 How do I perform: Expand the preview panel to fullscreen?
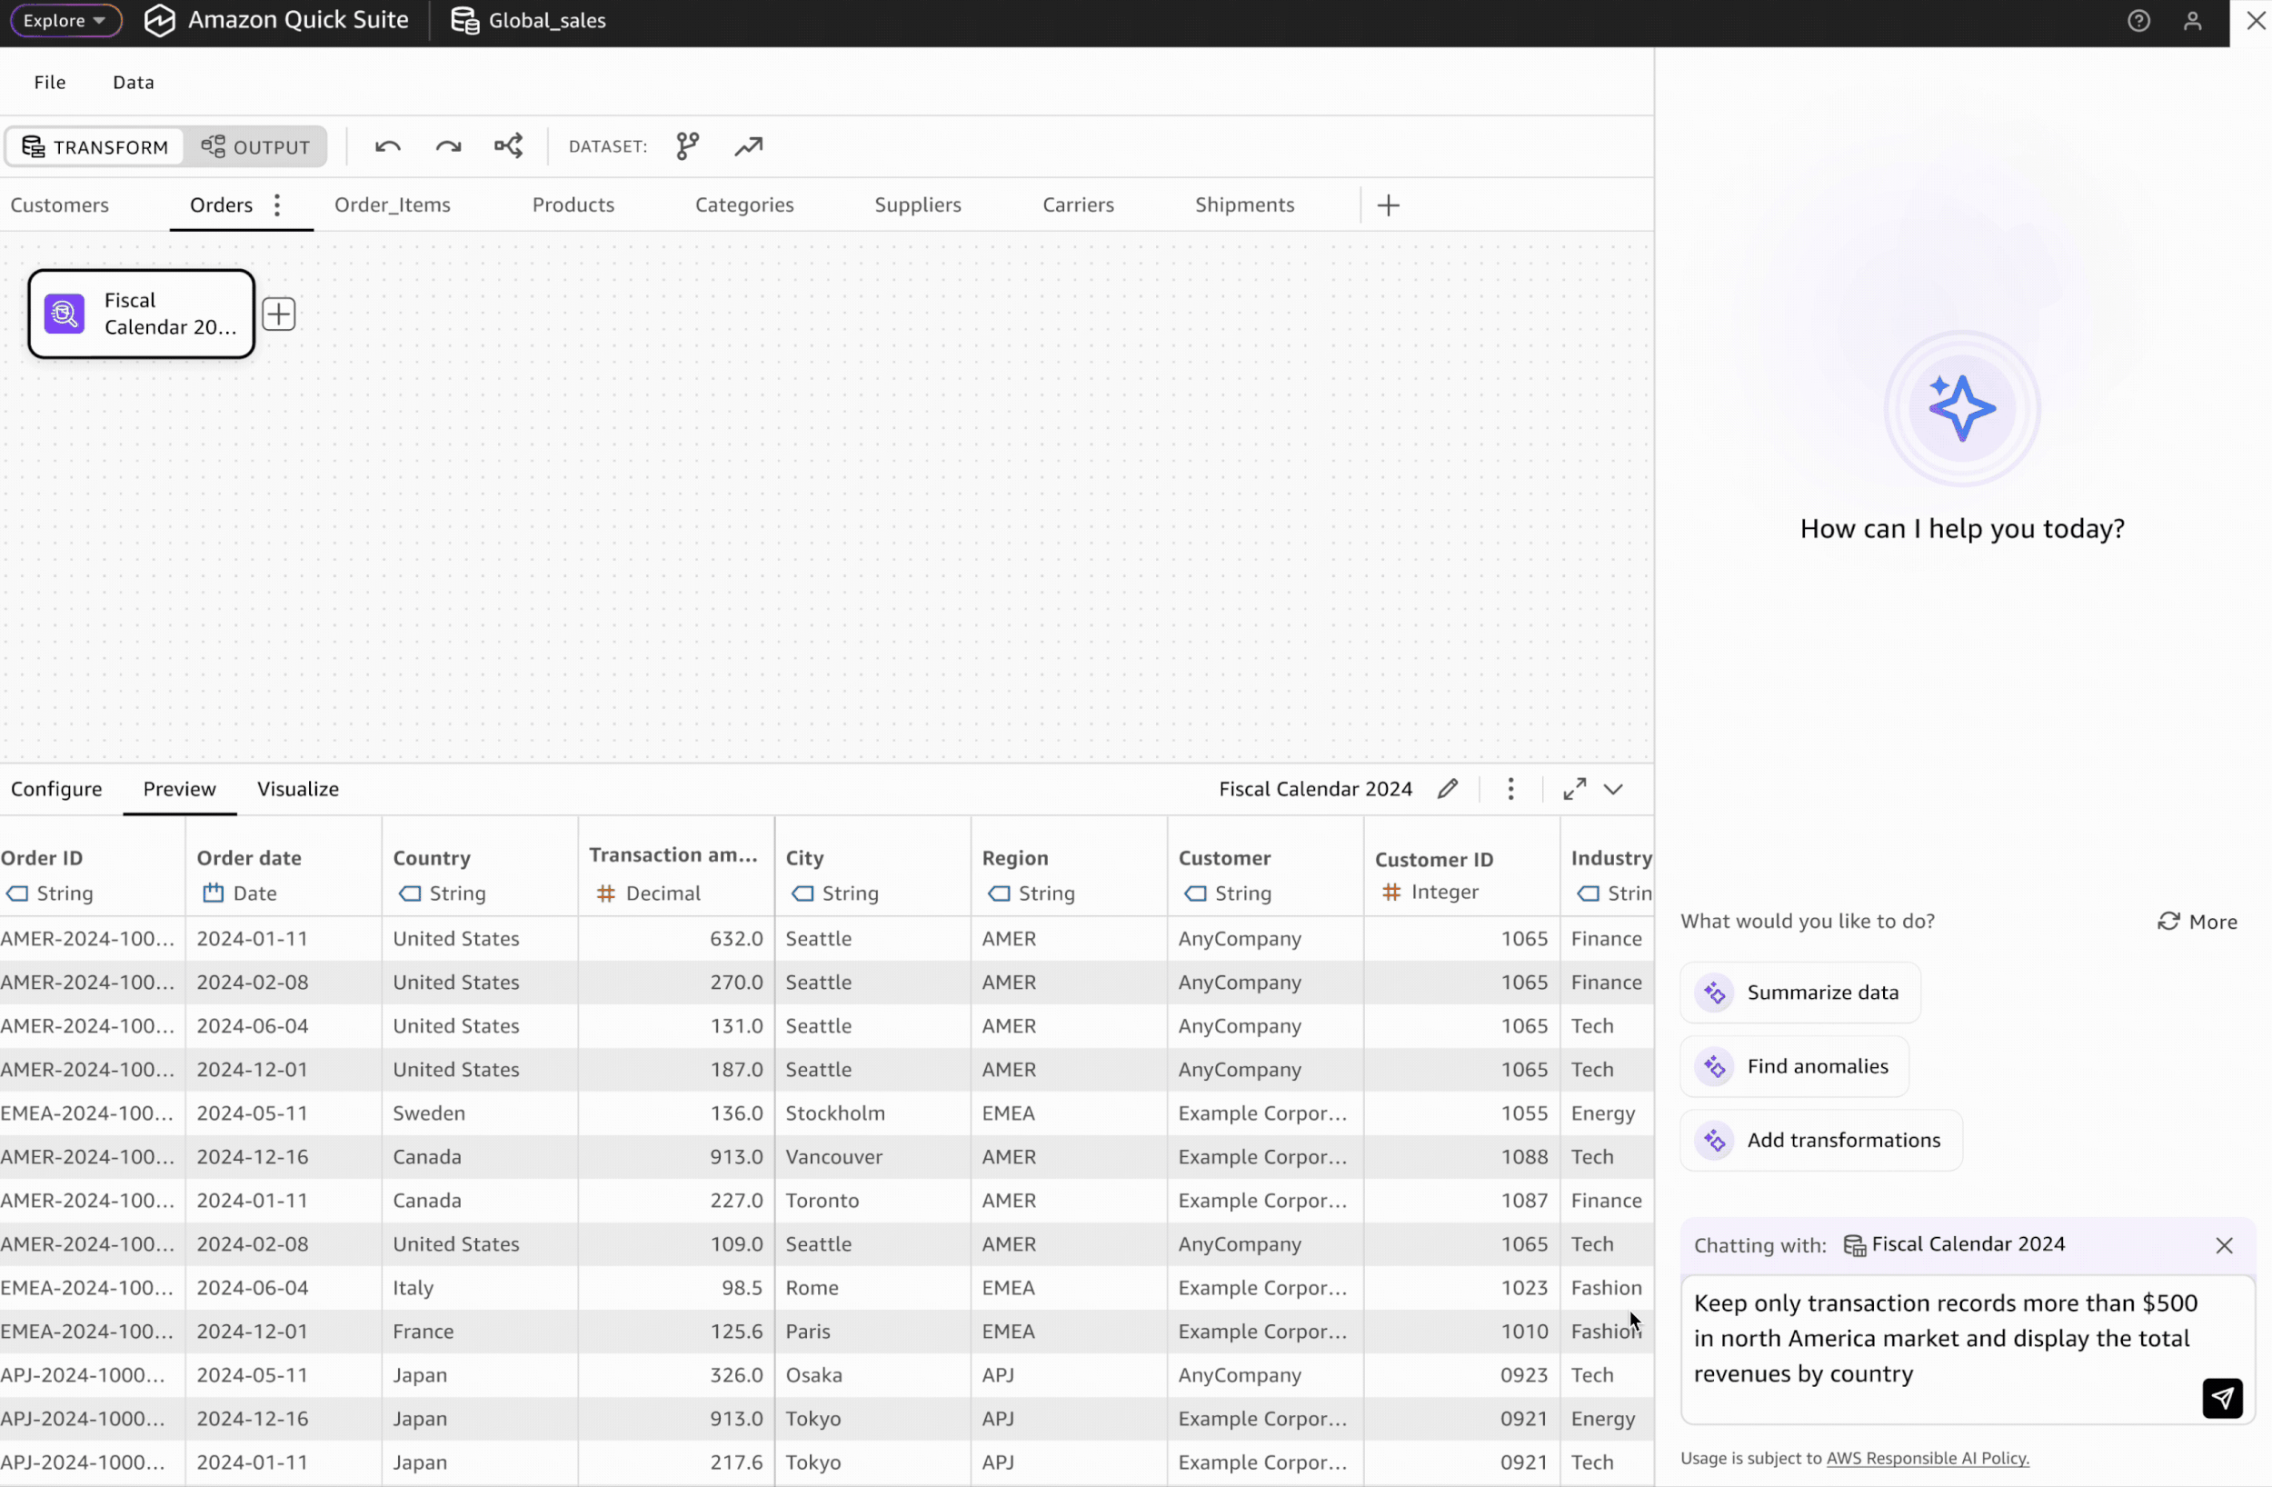pos(1574,789)
